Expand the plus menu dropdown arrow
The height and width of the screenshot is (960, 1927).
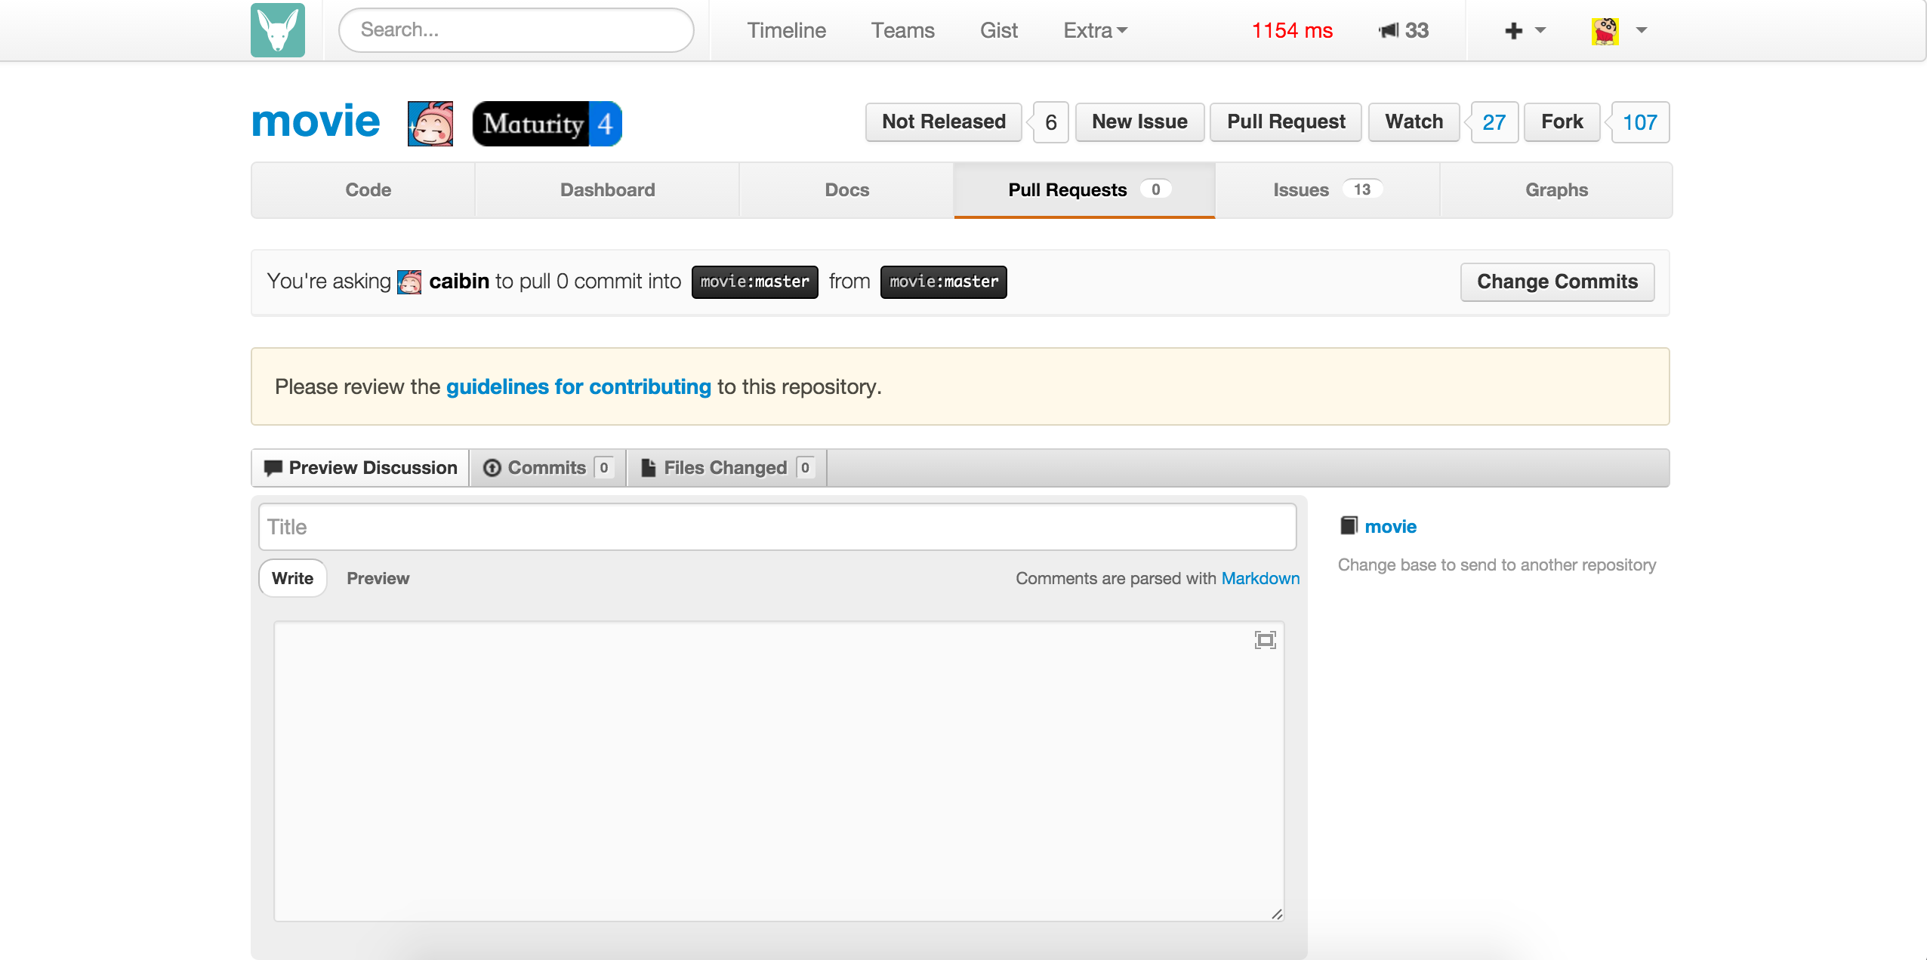(x=1540, y=30)
